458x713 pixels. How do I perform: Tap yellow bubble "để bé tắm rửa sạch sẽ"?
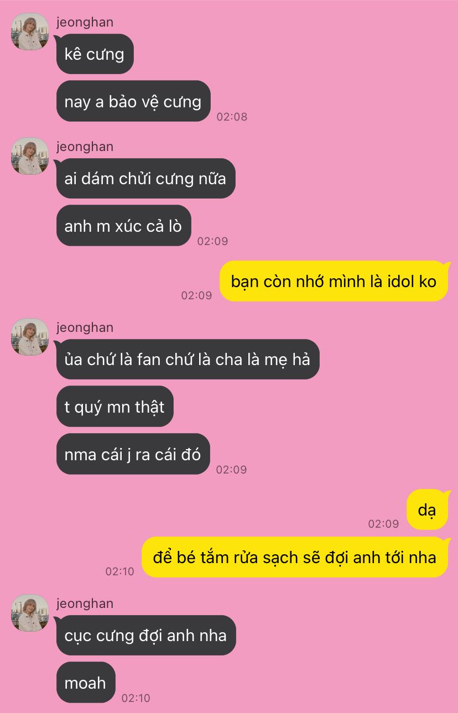coord(295,557)
